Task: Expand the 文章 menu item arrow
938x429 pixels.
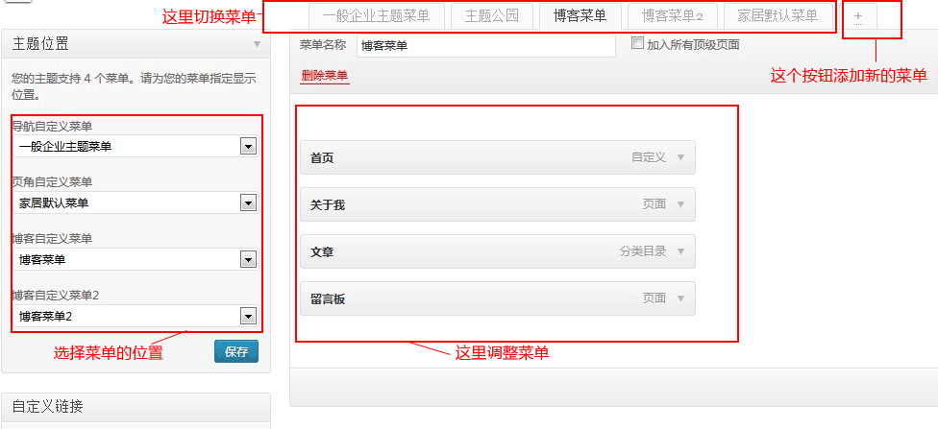Action: tap(680, 251)
